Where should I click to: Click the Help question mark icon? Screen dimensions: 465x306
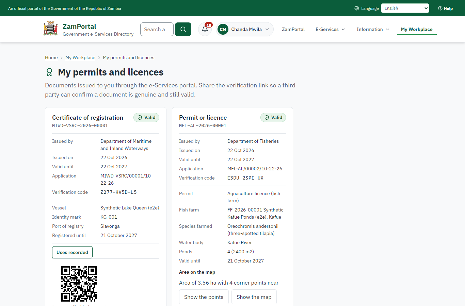[x=440, y=8]
